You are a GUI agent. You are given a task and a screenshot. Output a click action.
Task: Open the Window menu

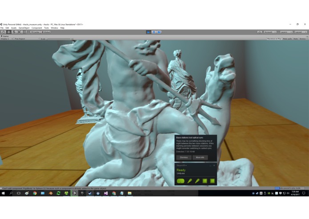pos(54,28)
